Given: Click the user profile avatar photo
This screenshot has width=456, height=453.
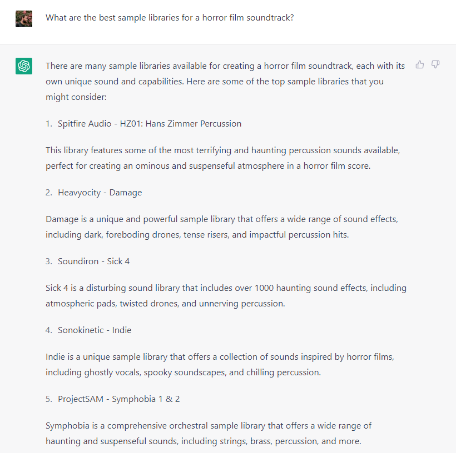Looking at the screenshot, I should 24,19.
